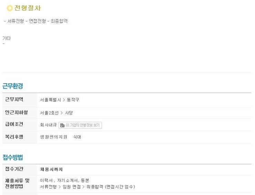255x195 pixels.
Task: Click 식대 welfare benefit item
Action: [77, 137]
